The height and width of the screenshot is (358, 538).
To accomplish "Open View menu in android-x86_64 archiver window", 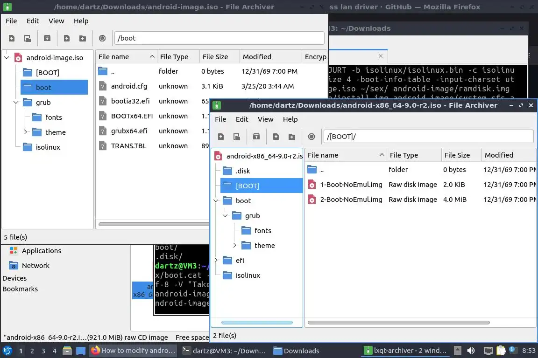I will [x=265, y=119].
